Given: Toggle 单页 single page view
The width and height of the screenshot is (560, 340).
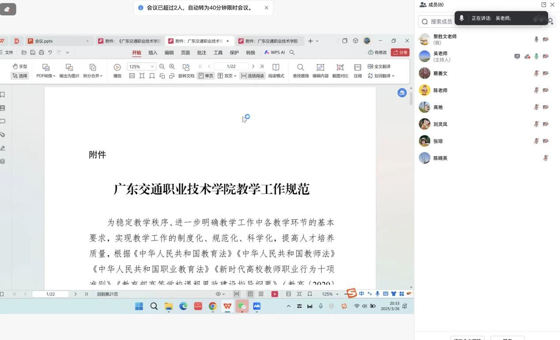Looking at the screenshot, I should click(206, 76).
